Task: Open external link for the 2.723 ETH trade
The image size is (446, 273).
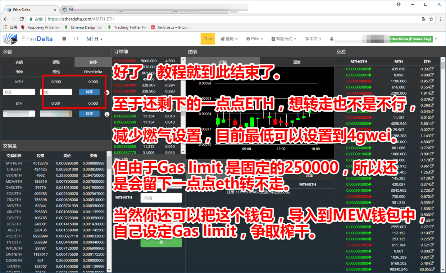Action: pos(432,190)
